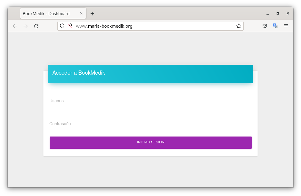Viewport: 301px width, 196px height.
Task: Maximize the browser window
Action: pyautogui.click(x=278, y=14)
